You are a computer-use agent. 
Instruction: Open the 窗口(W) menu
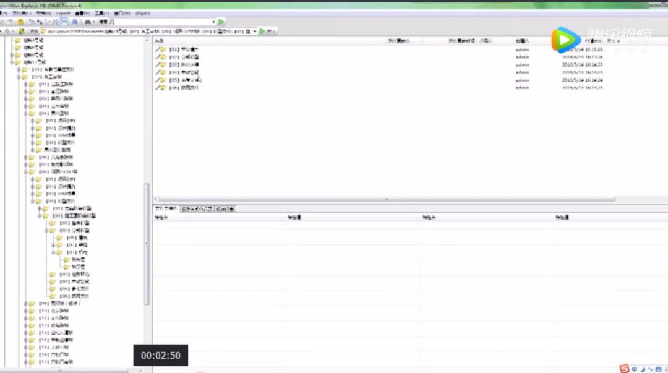[122, 13]
